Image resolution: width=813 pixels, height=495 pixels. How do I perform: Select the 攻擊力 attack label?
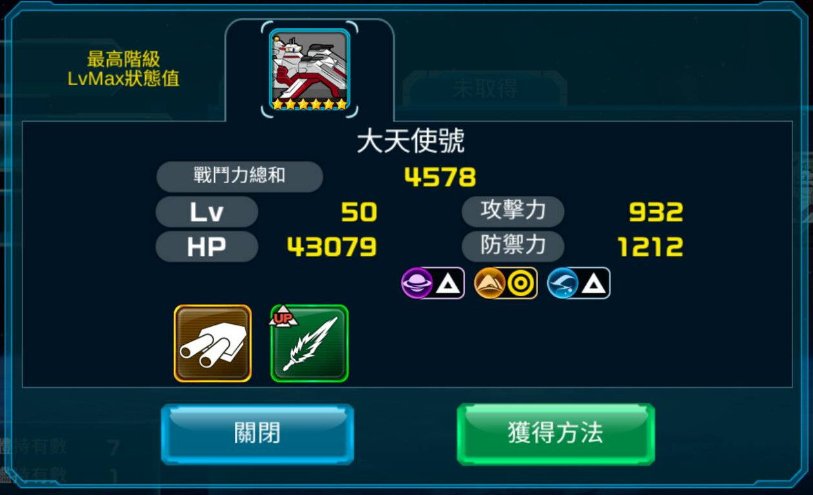[x=513, y=211]
